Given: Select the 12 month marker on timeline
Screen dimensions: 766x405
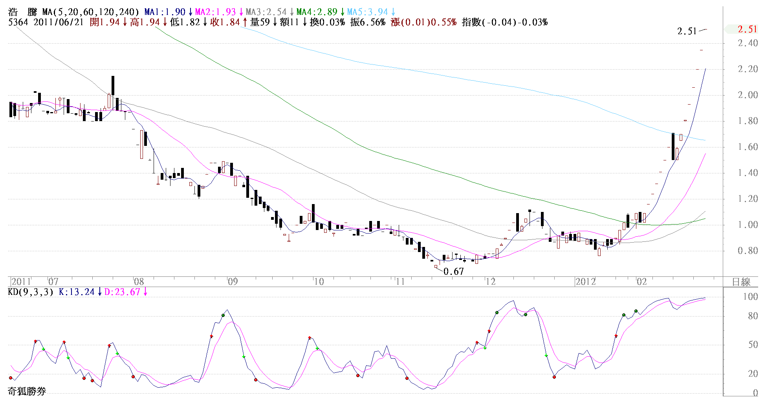Looking at the screenshot, I should point(490,282).
